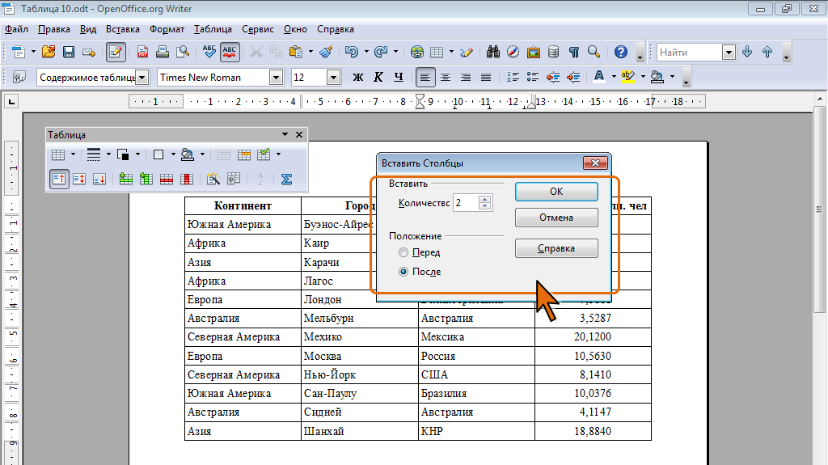The width and height of the screenshot is (828, 465).
Task: Open the Найти search box dropdown arrow
Action: [729, 53]
